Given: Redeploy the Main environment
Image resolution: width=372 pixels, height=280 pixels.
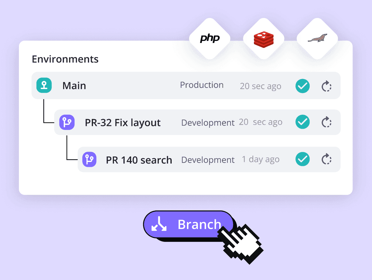Looking at the screenshot, I should point(327,86).
